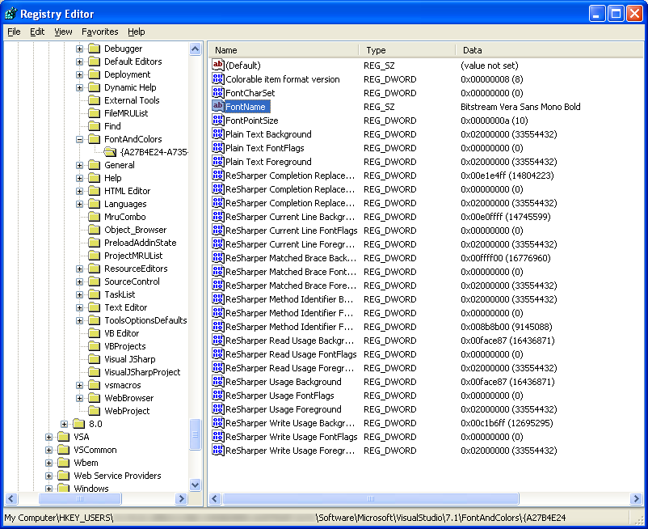Click the tree pane vertical scrollbar thumb
The height and width of the screenshot is (529, 648).
click(195, 434)
